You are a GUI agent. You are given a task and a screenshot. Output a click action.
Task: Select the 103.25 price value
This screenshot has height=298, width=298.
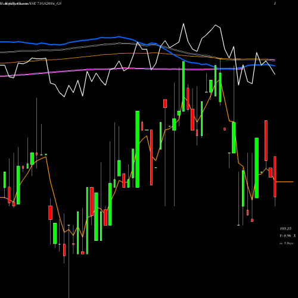[285, 229]
